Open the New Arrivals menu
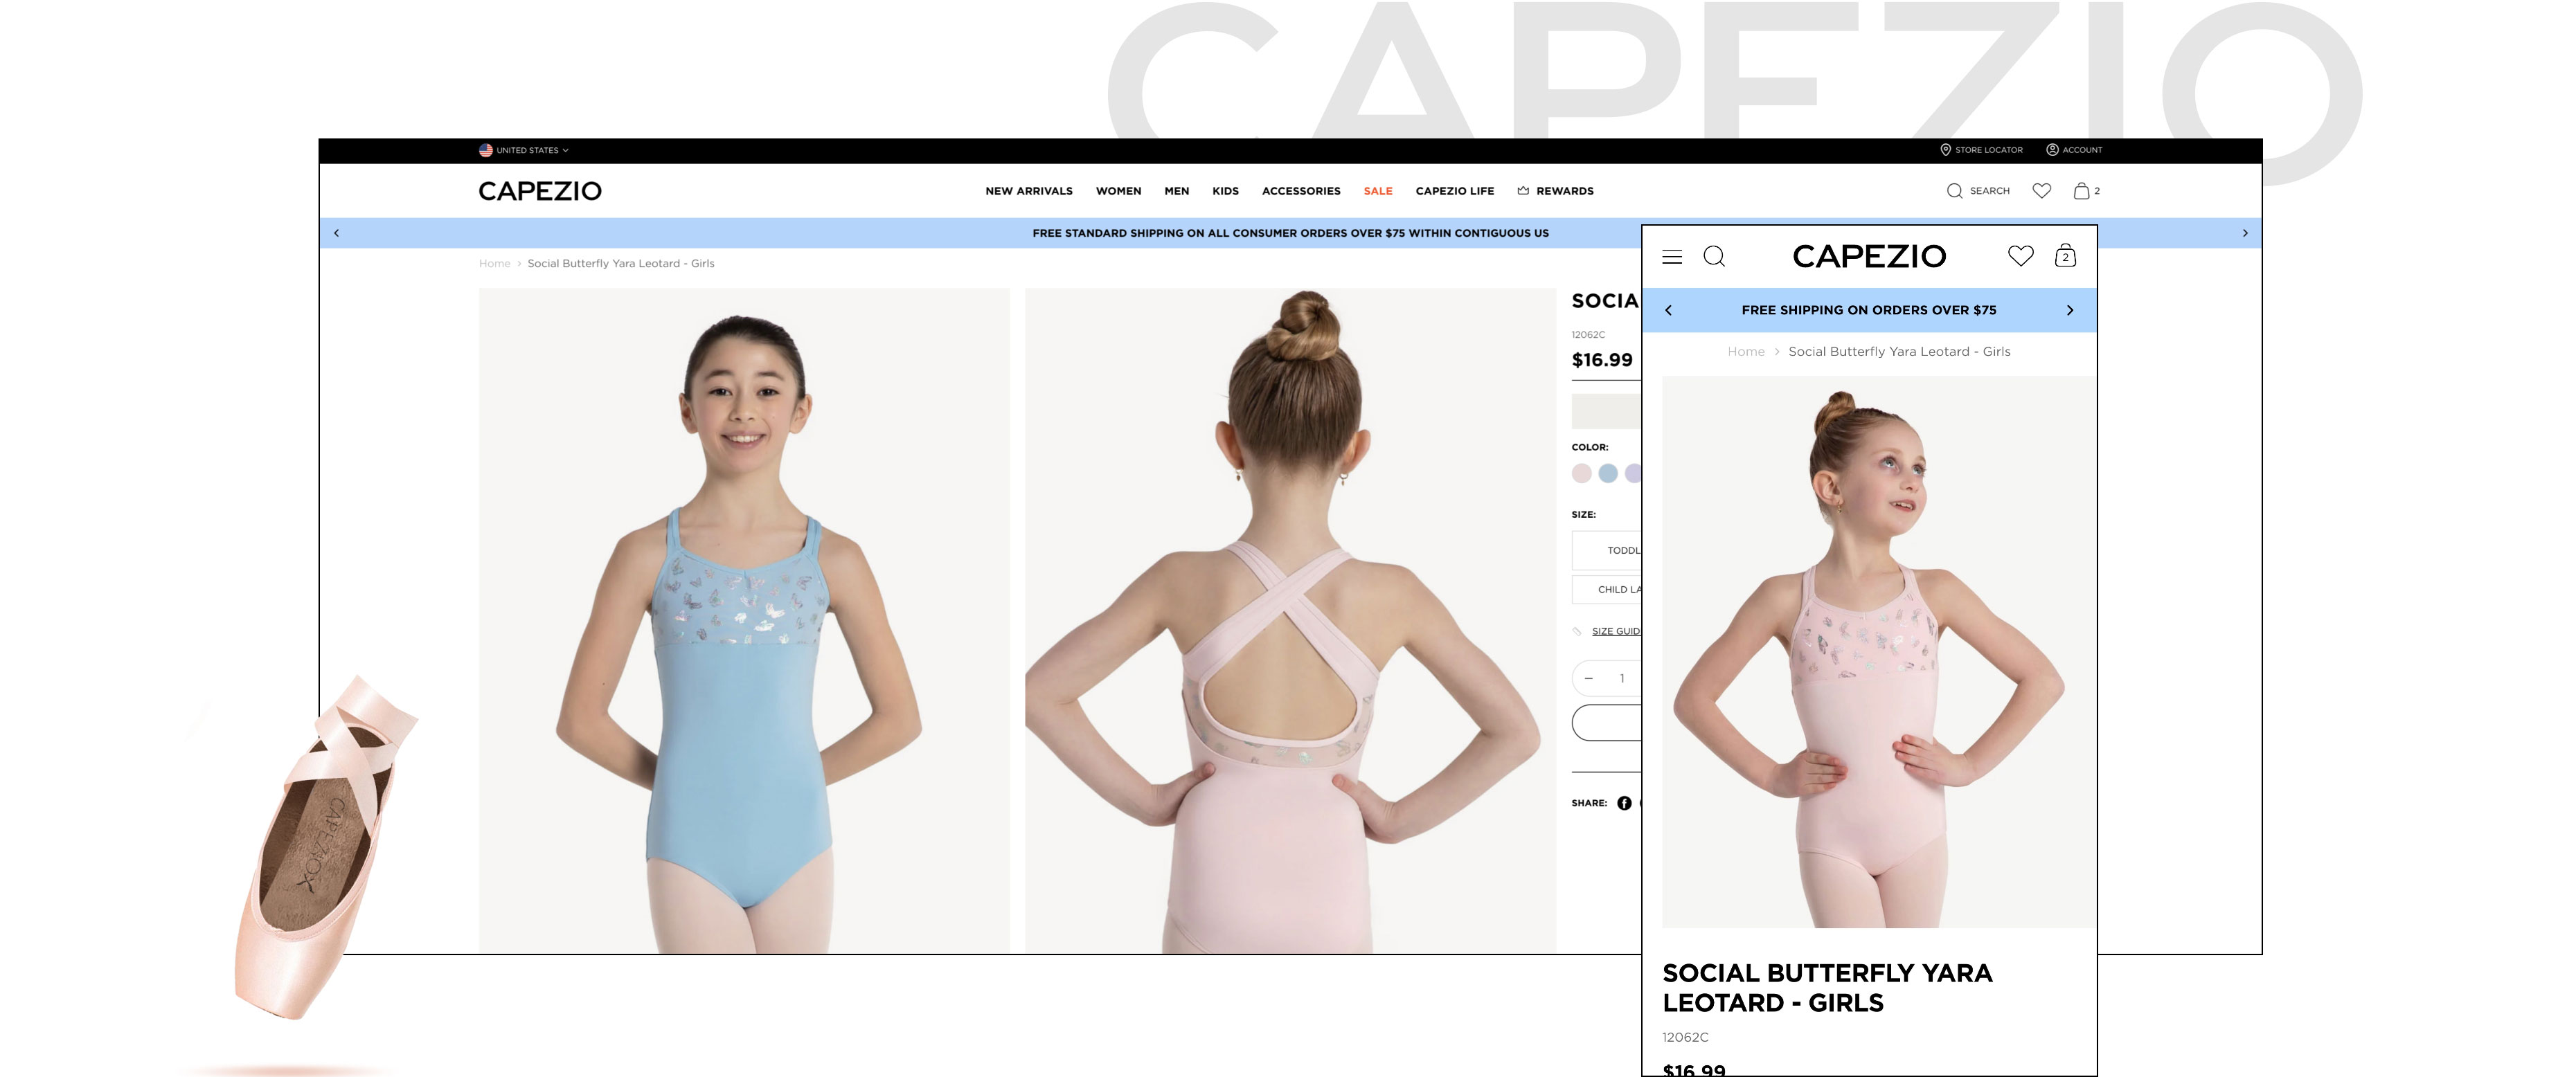Screen dimensions: 2576x1077 point(1029,191)
